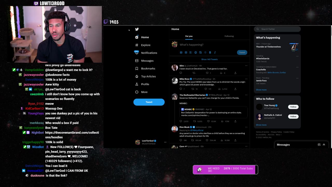Schedule tweet icon in composer

click(200, 52)
